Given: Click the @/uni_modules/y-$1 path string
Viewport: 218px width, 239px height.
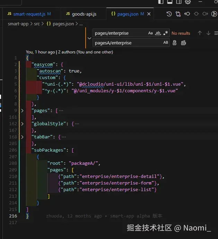Looking at the screenshot, I should coord(125,91).
